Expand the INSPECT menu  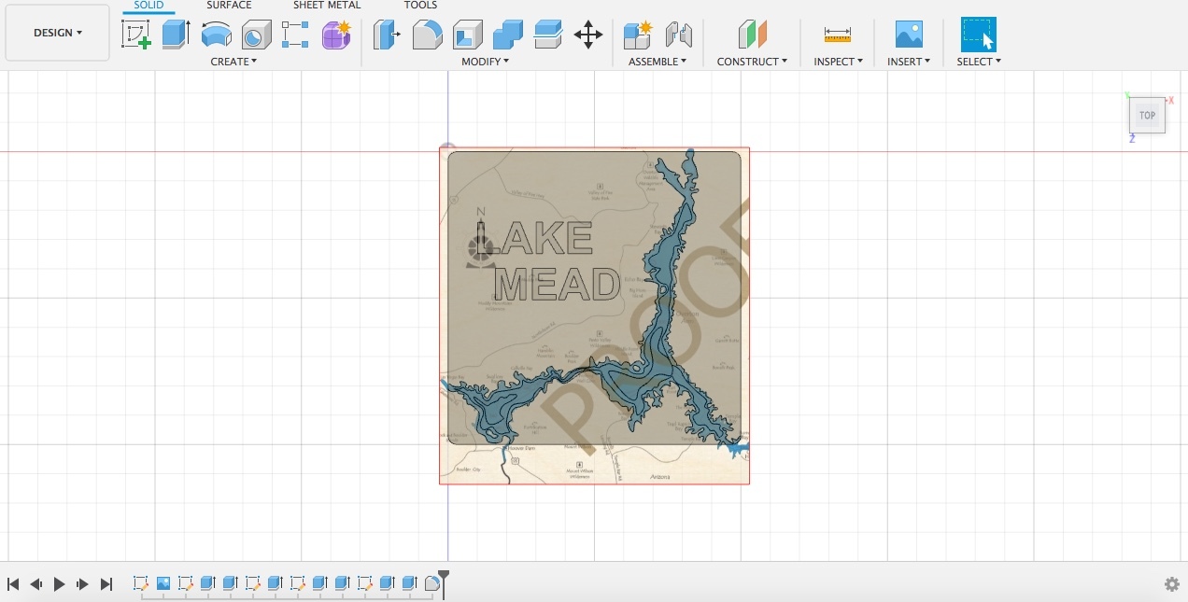coord(838,62)
